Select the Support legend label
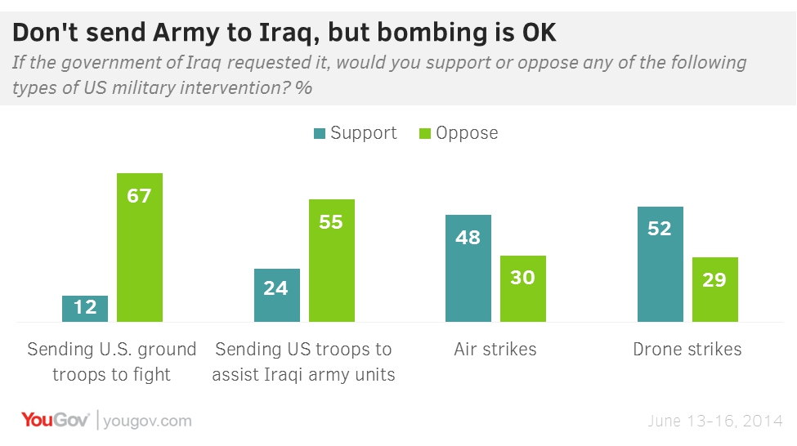 [x=363, y=133]
